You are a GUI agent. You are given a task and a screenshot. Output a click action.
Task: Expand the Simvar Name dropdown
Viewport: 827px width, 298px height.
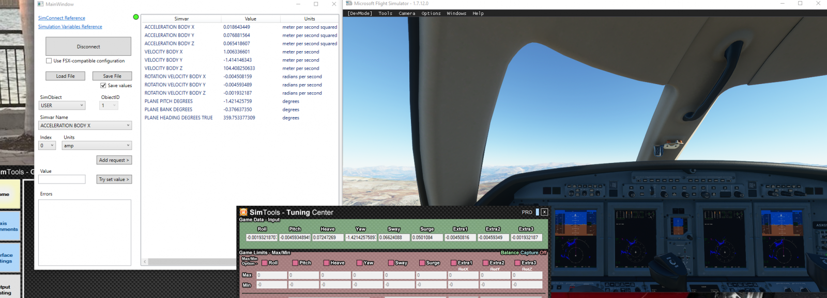85,125
